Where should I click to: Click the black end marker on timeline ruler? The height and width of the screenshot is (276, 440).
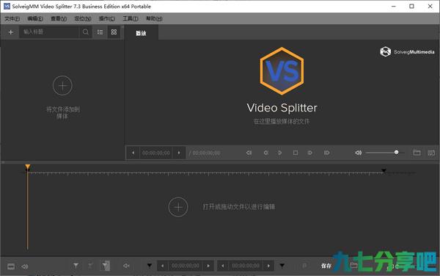(384, 171)
